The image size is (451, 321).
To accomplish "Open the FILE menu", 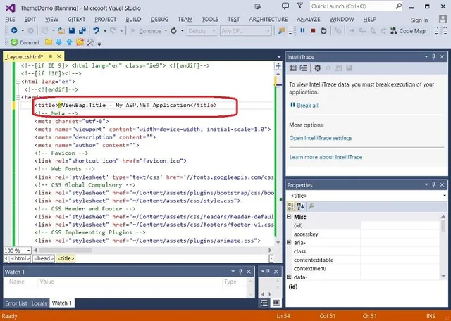I will 10,19.
